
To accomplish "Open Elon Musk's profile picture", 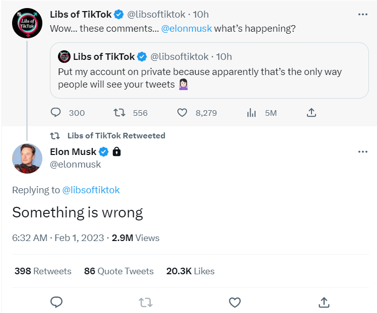I will tap(27, 158).
